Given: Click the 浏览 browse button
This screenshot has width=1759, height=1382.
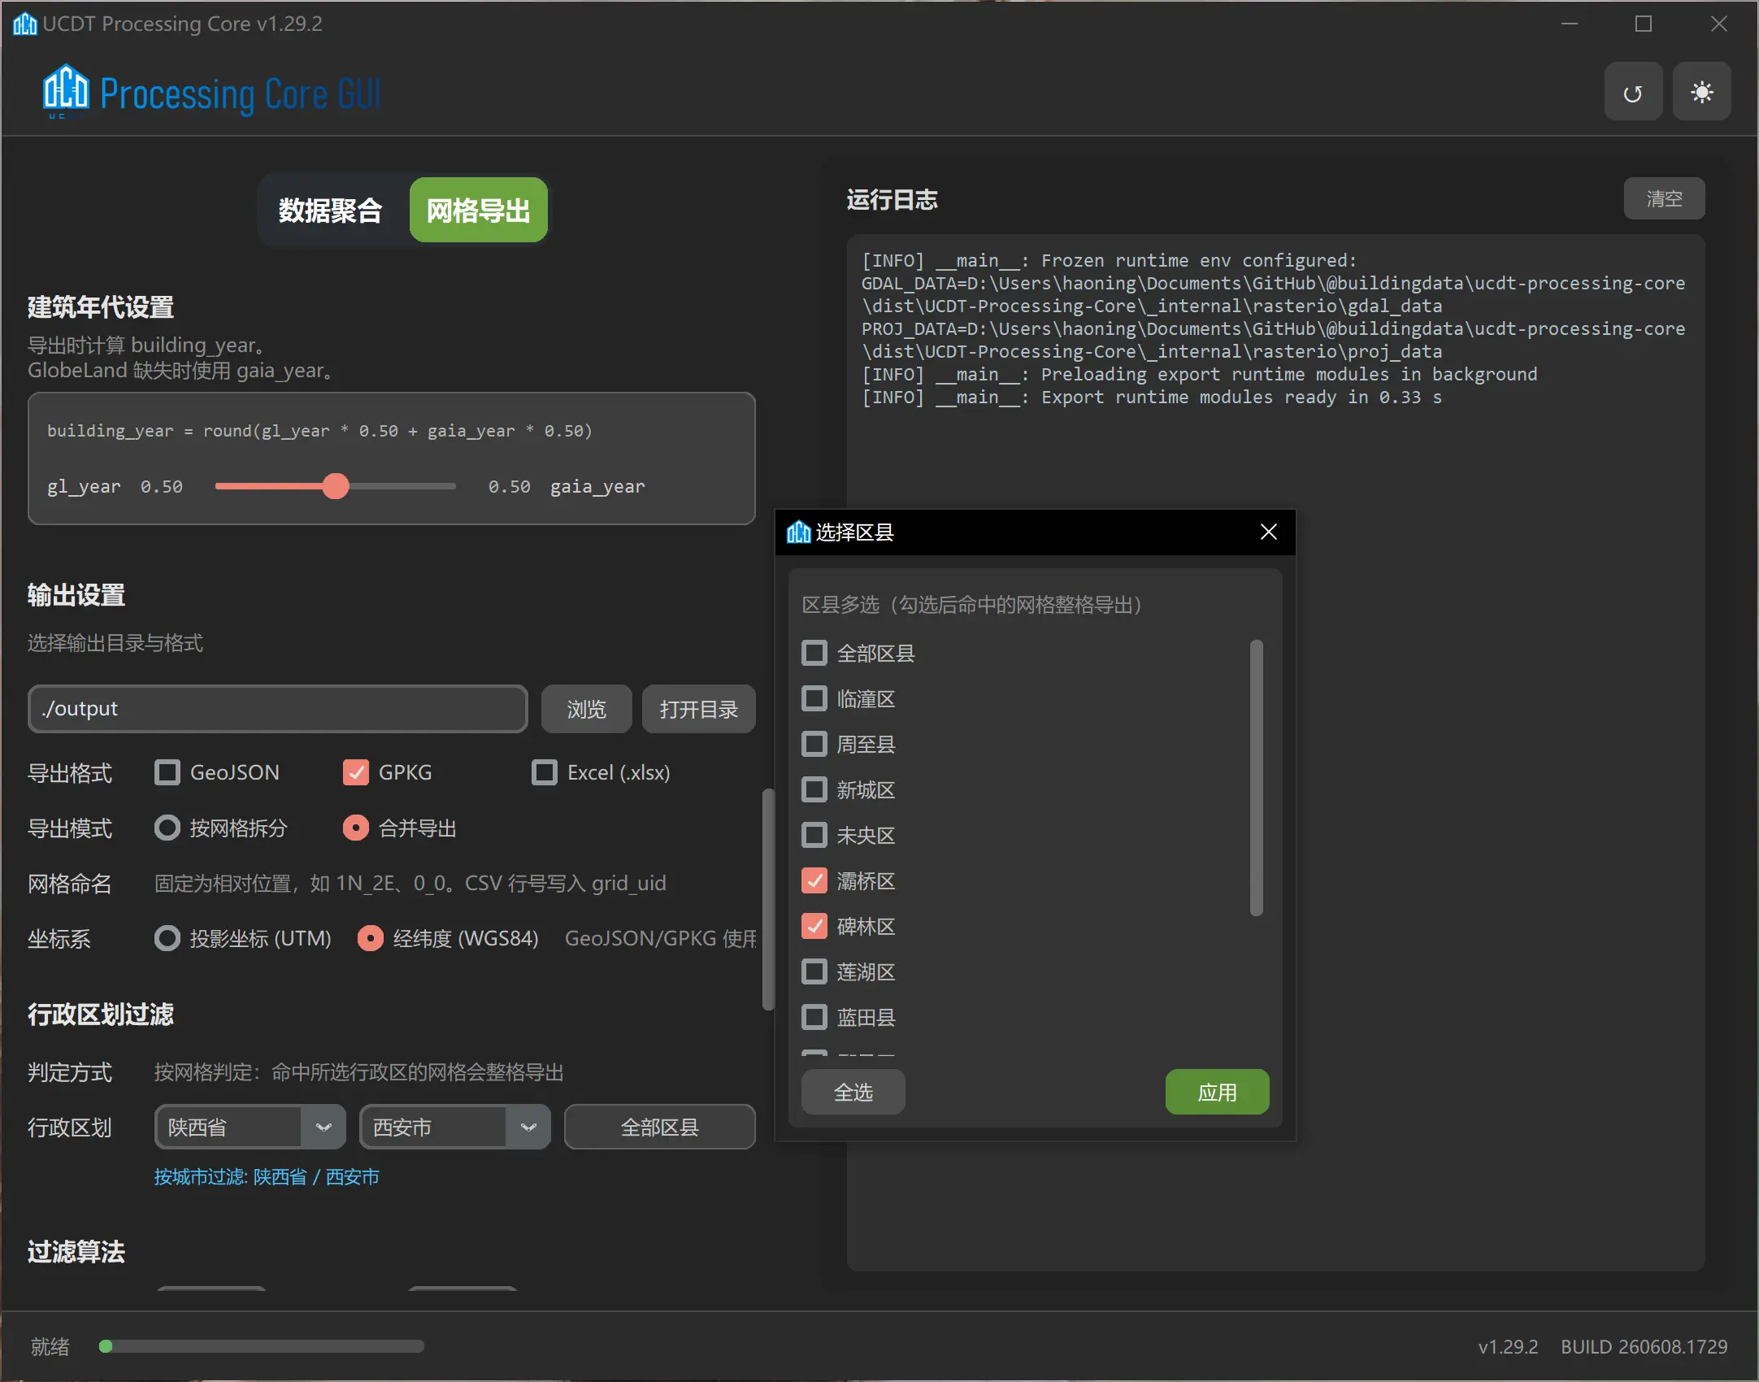Looking at the screenshot, I should (x=586, y=709).
